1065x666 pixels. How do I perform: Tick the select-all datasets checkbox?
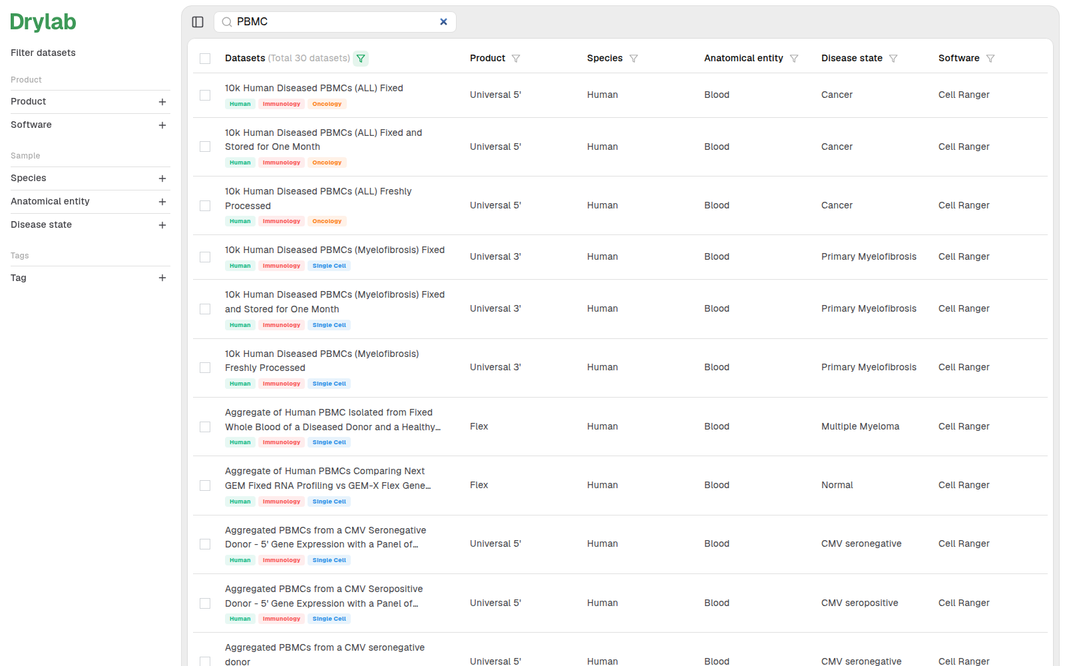205,59
